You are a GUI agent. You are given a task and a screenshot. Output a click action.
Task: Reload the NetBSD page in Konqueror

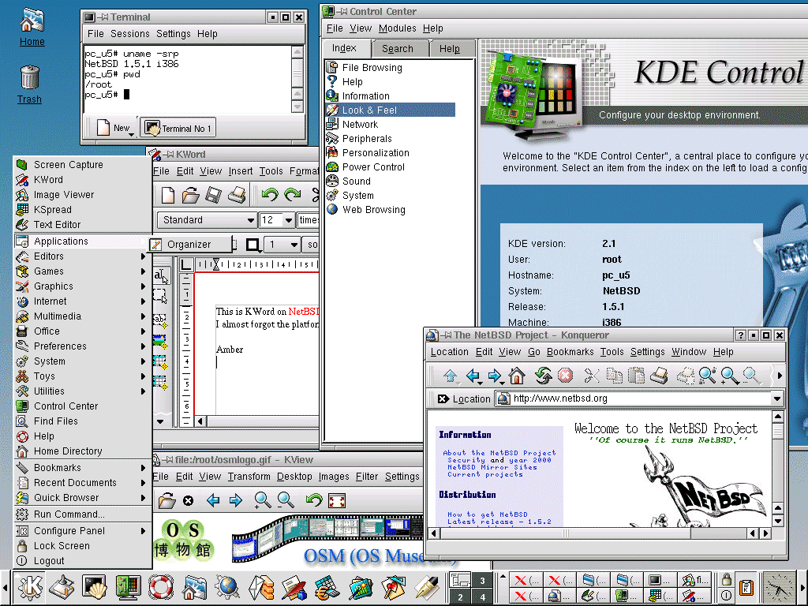(x=543, y=376)
